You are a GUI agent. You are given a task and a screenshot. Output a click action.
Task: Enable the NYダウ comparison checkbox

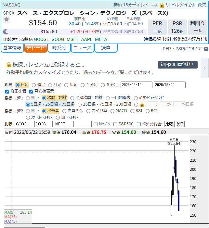pyautogui.click(x=96, y=124)
